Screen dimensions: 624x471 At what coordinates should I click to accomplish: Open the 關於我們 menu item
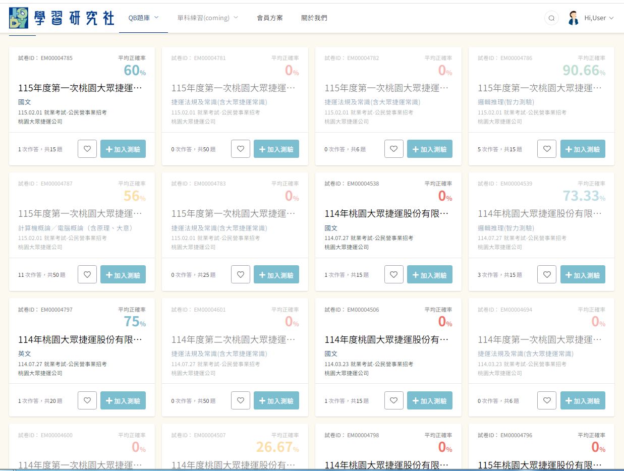click(314, 18)
